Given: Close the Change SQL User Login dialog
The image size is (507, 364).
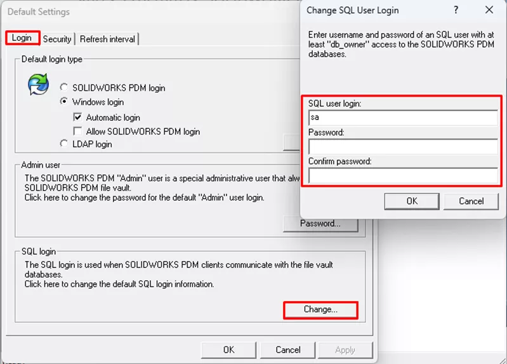Looking at the screenshot, I should click(x=489, y=10).
